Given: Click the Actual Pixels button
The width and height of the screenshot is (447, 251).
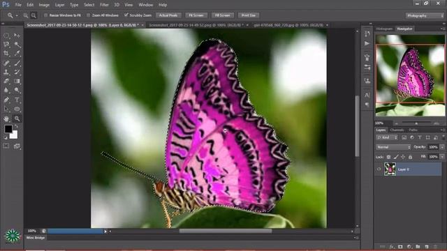Looking at the screenshot, I should click(x=168, y=15).
